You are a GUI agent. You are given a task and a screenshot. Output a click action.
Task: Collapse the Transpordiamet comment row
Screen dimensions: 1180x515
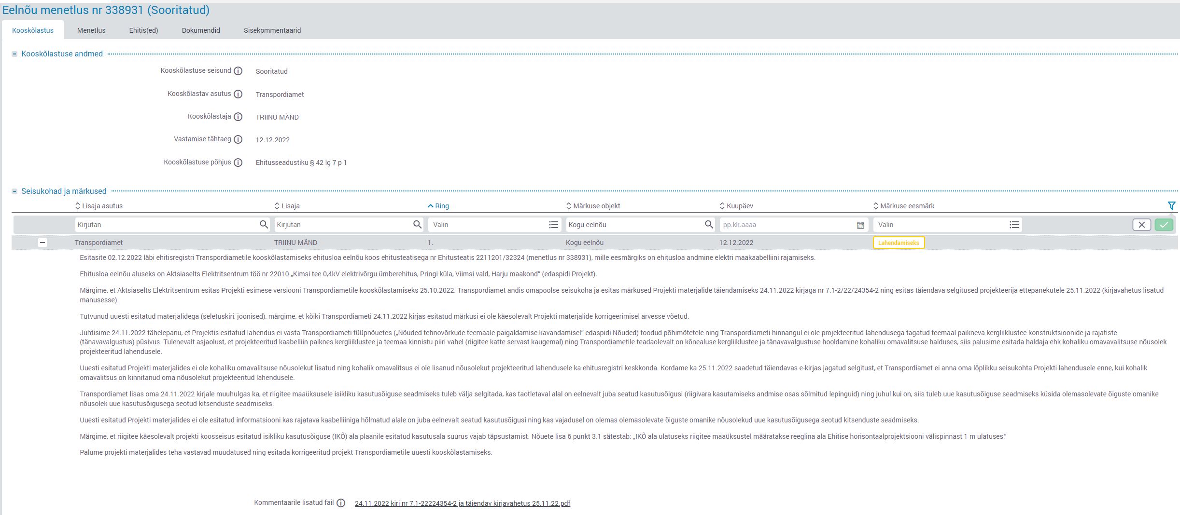pos(42,243)
